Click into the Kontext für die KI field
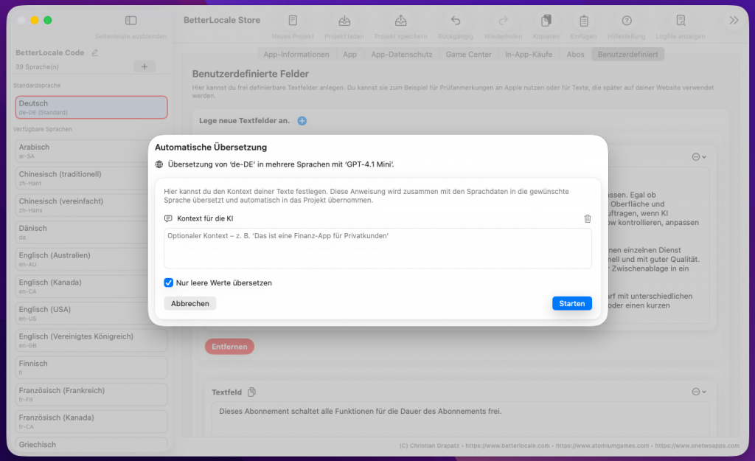This screenshot has width=755, height=461. pyautogui.click(x=377, y=248)
